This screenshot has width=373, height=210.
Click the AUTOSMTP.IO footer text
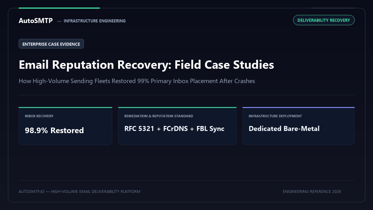(x=79, y=192)
